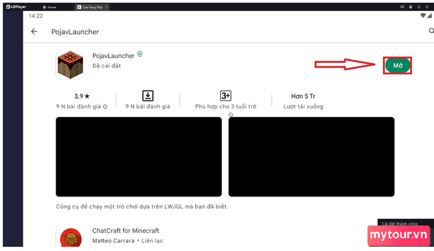Click the Cài đặt thành công notification
434x251 pixels.
tap(400, 223)
